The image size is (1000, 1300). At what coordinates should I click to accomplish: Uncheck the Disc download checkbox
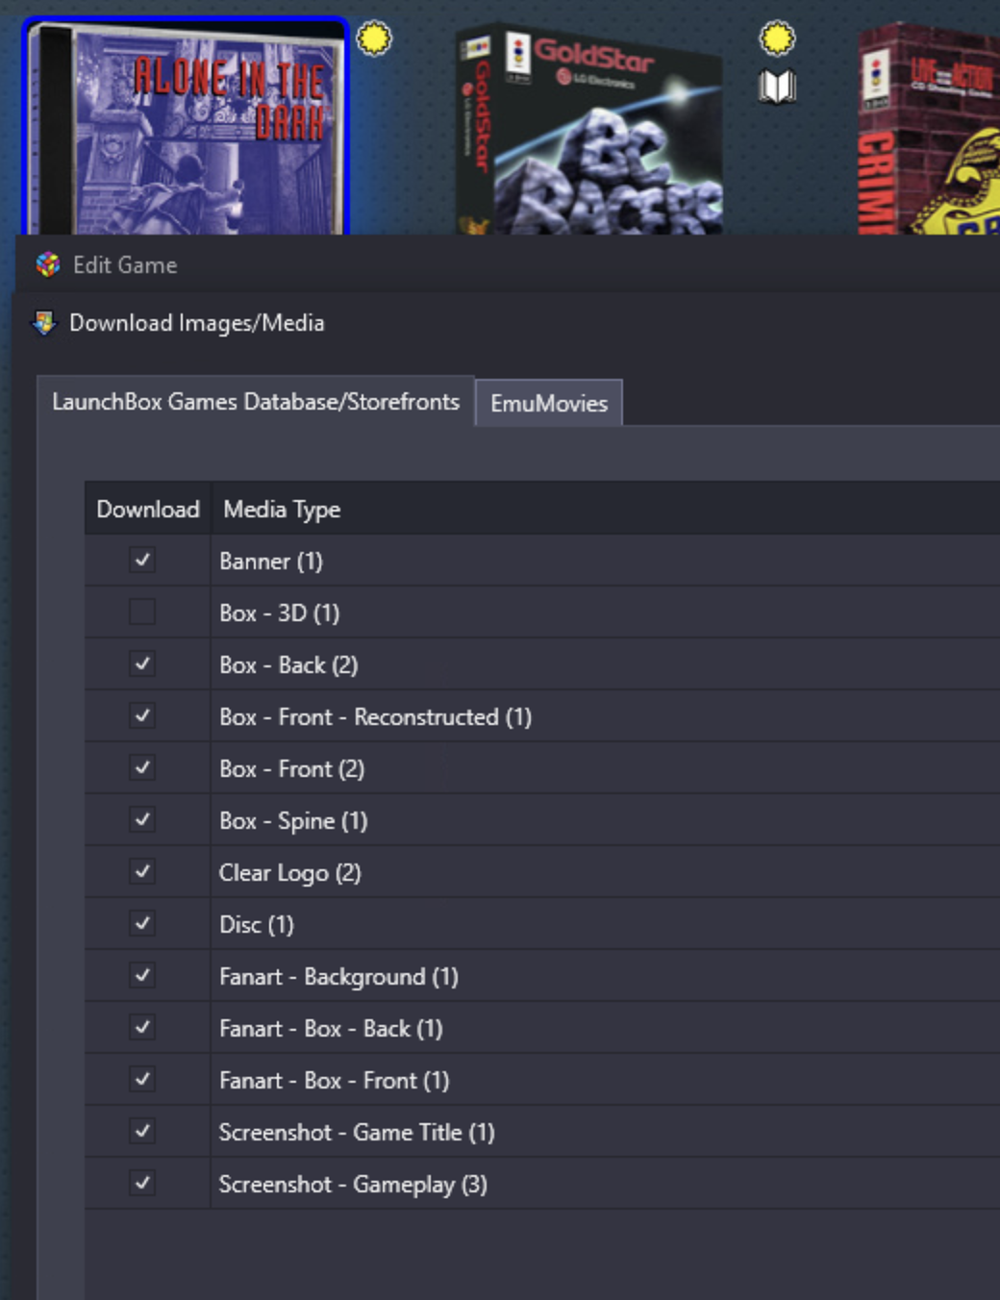pyautogui.click(x=142, y=923)
